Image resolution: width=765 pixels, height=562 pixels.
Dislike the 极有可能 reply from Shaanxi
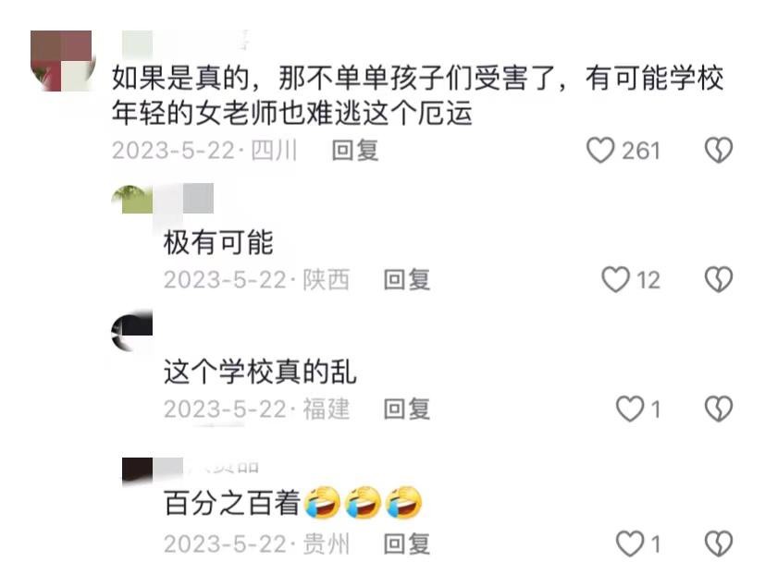tap(719, 279)
